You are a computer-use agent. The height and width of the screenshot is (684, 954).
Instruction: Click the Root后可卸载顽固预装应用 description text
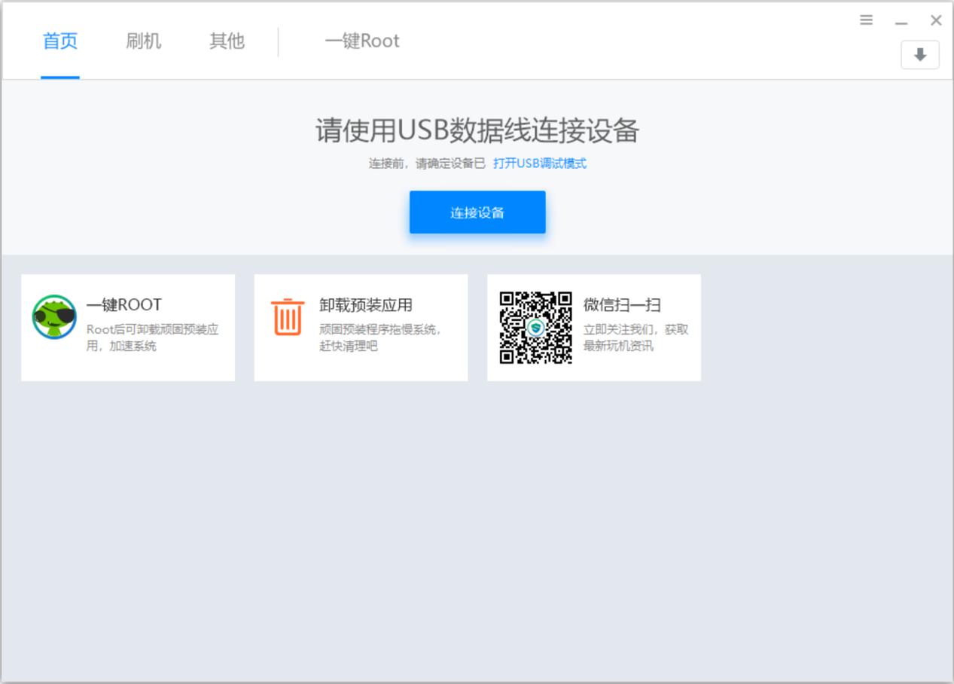[x=152, y=337]
